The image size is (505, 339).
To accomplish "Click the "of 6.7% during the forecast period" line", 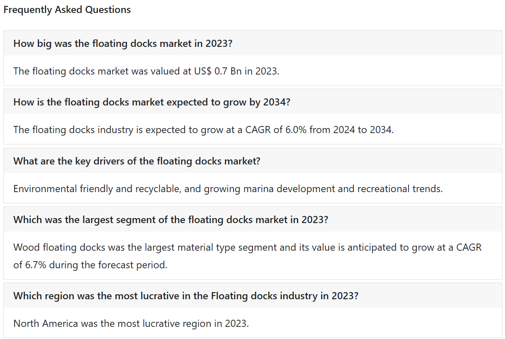I will [x=90, y=265].
